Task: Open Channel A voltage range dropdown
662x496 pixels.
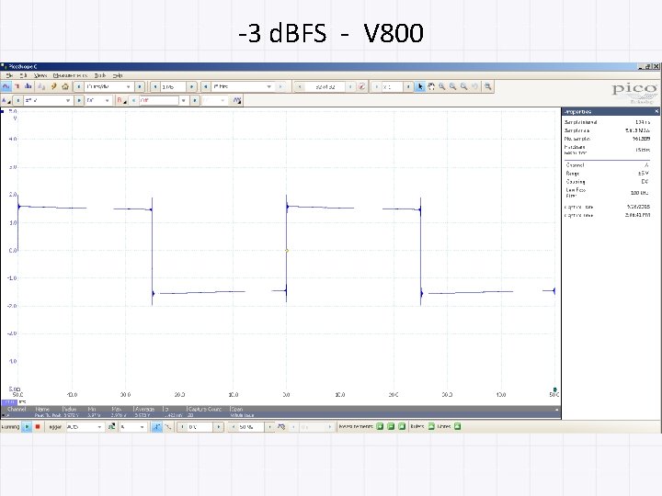Action: 47,100
